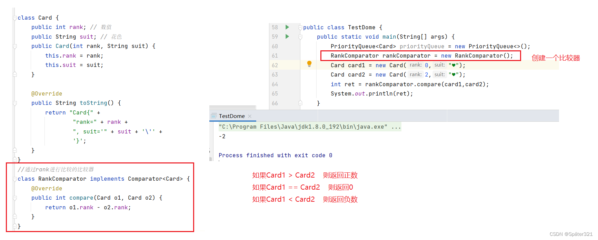Collapse the RankComparator class fold marker
598x240 pixels.
15,179
